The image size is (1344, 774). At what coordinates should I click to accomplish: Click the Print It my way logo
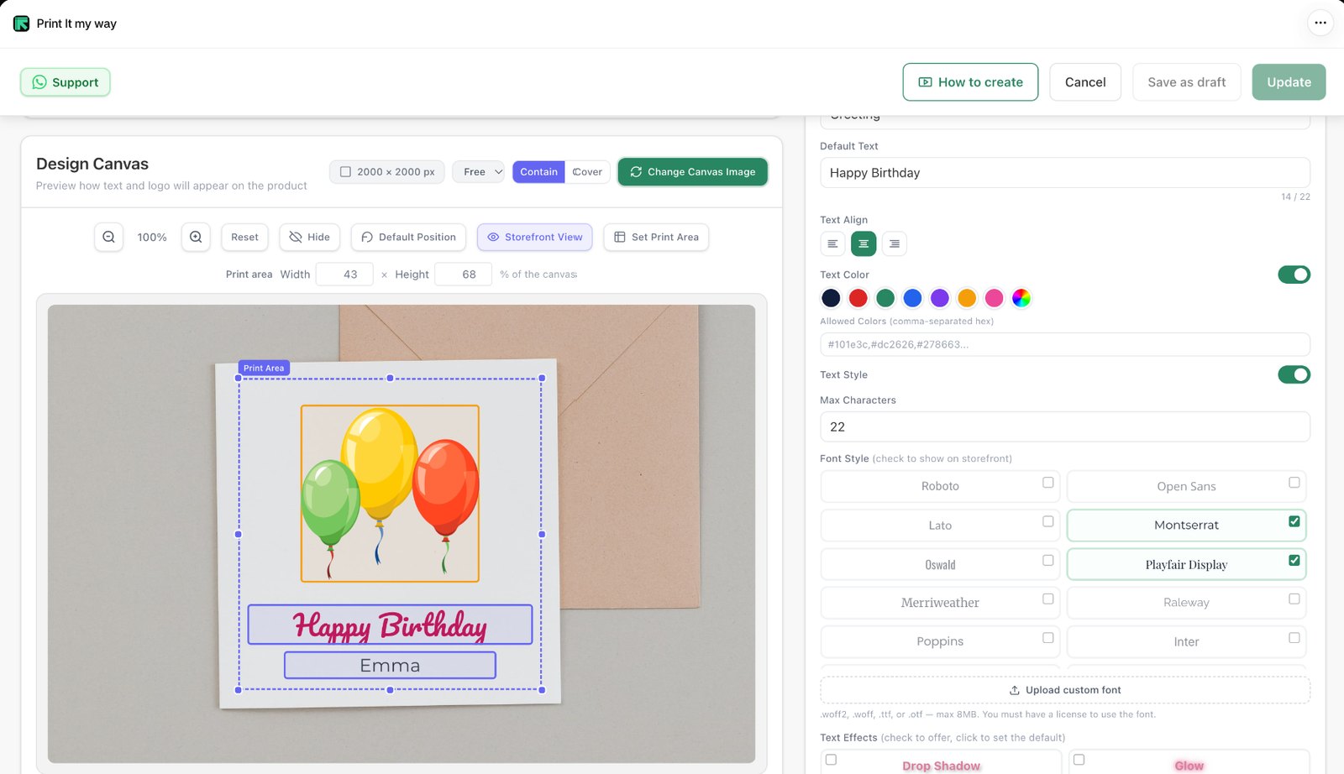tap(22, 24)
